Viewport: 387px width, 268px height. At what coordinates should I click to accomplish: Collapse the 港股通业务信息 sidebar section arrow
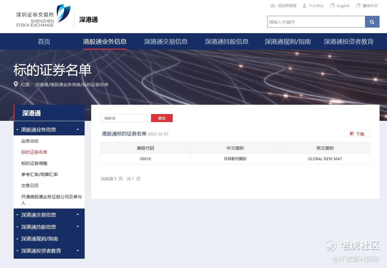tap(78, 130)
